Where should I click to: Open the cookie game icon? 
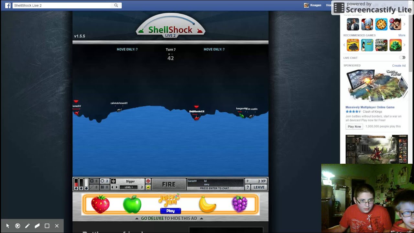[x=381, y=24]
